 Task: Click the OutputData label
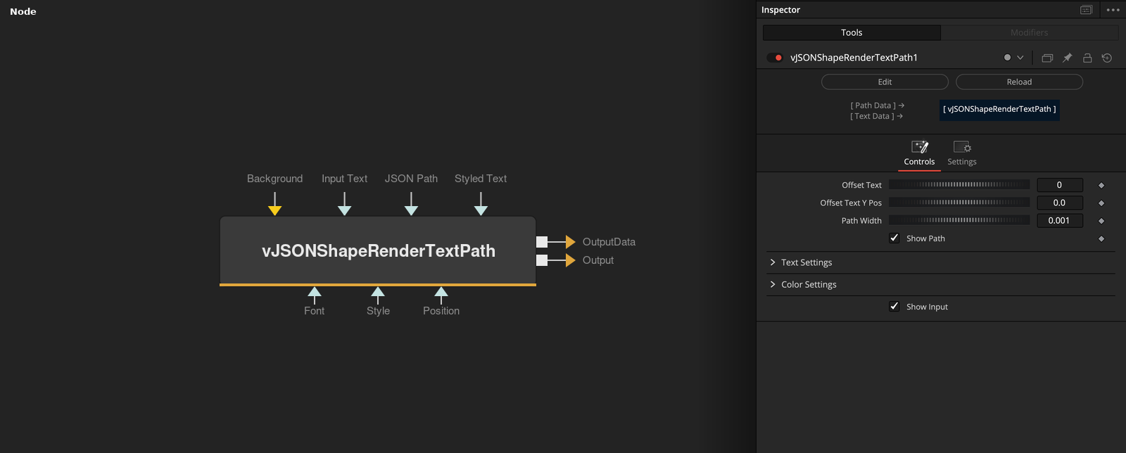point(609,242)
